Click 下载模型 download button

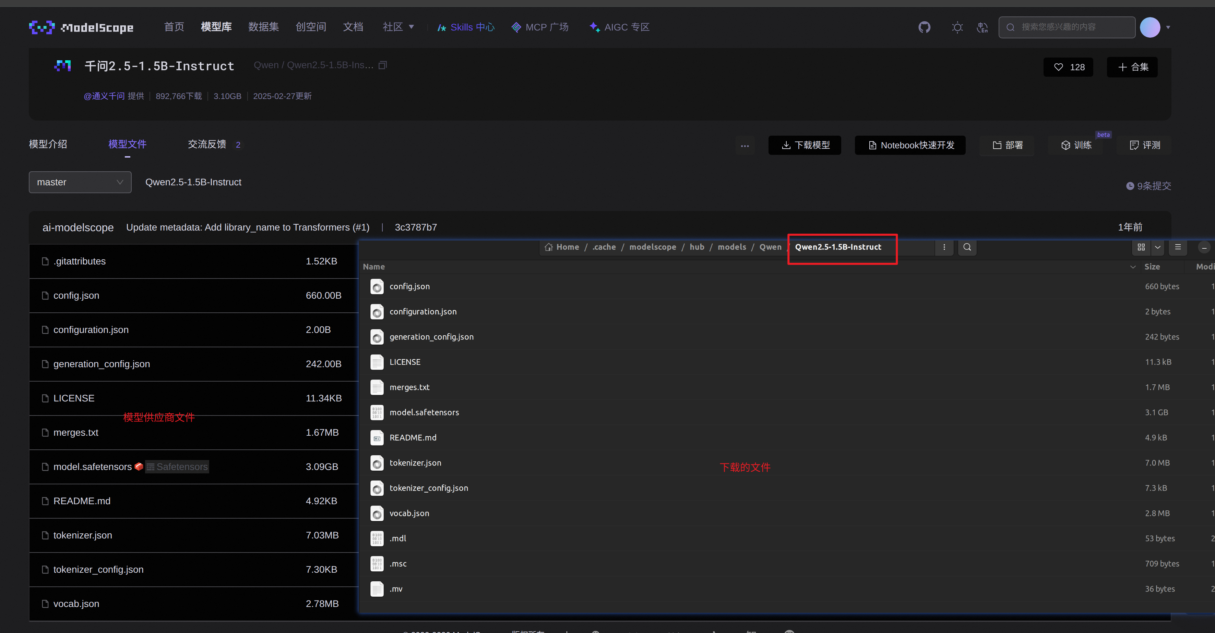pos(805,145)
